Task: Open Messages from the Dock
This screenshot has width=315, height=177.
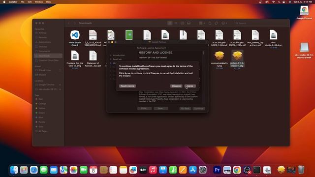Action: (x=44, y=170)
